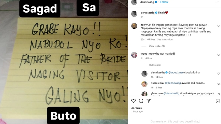Like wood_mae's comment heart
Viewport: 221px width, 124px height.
219,55
